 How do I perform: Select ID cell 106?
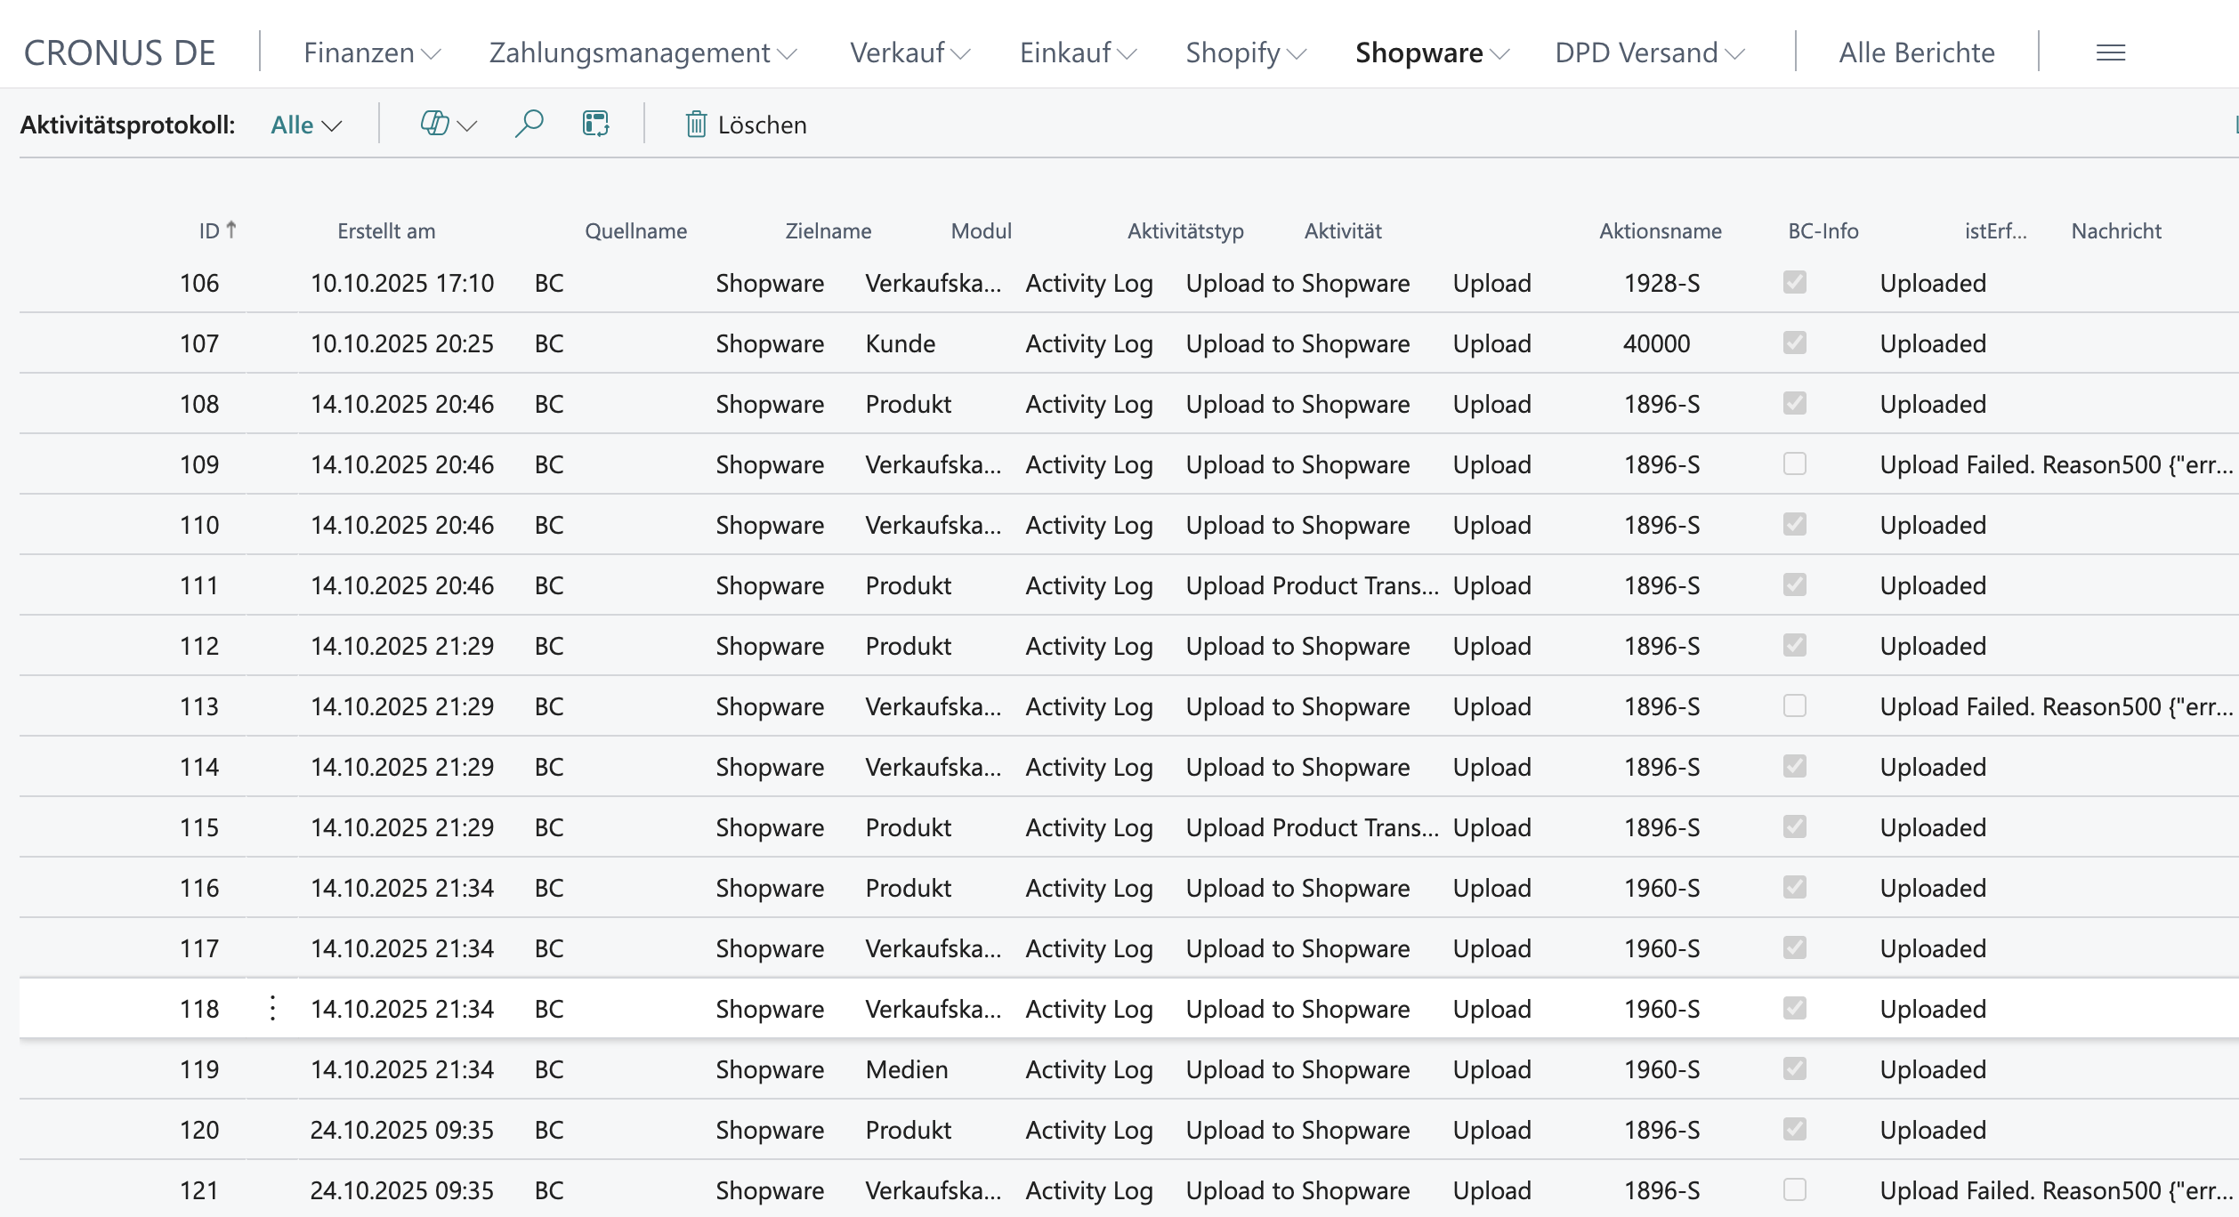[x=199, y=283]
